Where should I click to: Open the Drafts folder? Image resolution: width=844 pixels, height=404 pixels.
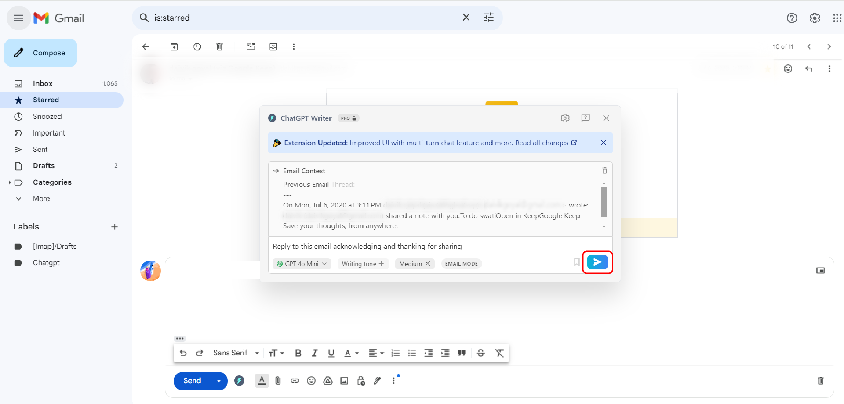(62, 166)
